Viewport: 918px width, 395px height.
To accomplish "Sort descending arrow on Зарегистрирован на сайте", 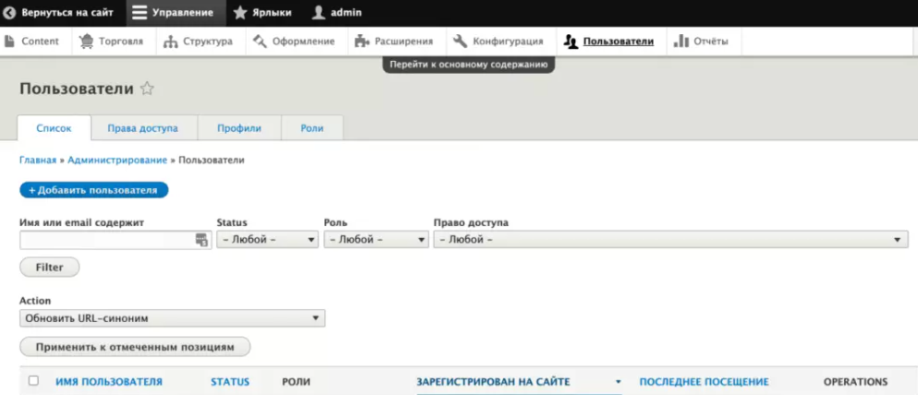I will coord(618,382).
